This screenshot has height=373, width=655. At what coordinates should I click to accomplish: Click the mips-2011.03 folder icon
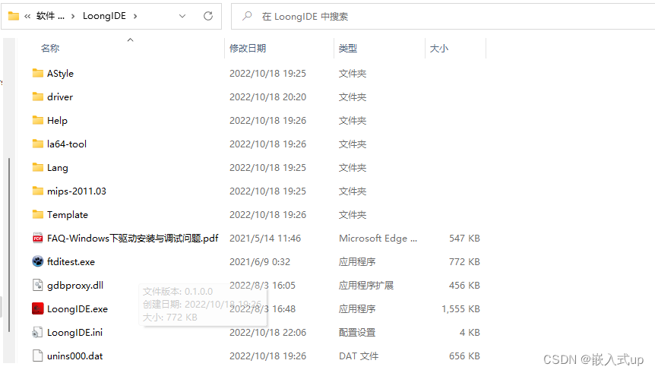coord(37,191)
